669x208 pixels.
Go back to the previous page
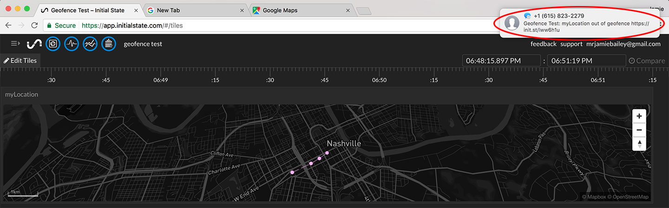[x=8, y=25]
